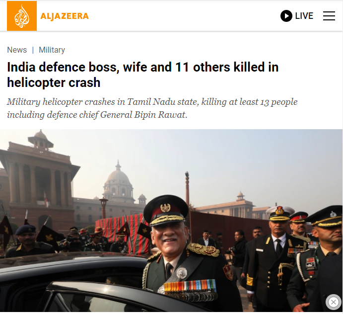This screenshot has width=343, height=314.
Task: Go to the News section breadcrumb
Action: click(x=17, y=50)
